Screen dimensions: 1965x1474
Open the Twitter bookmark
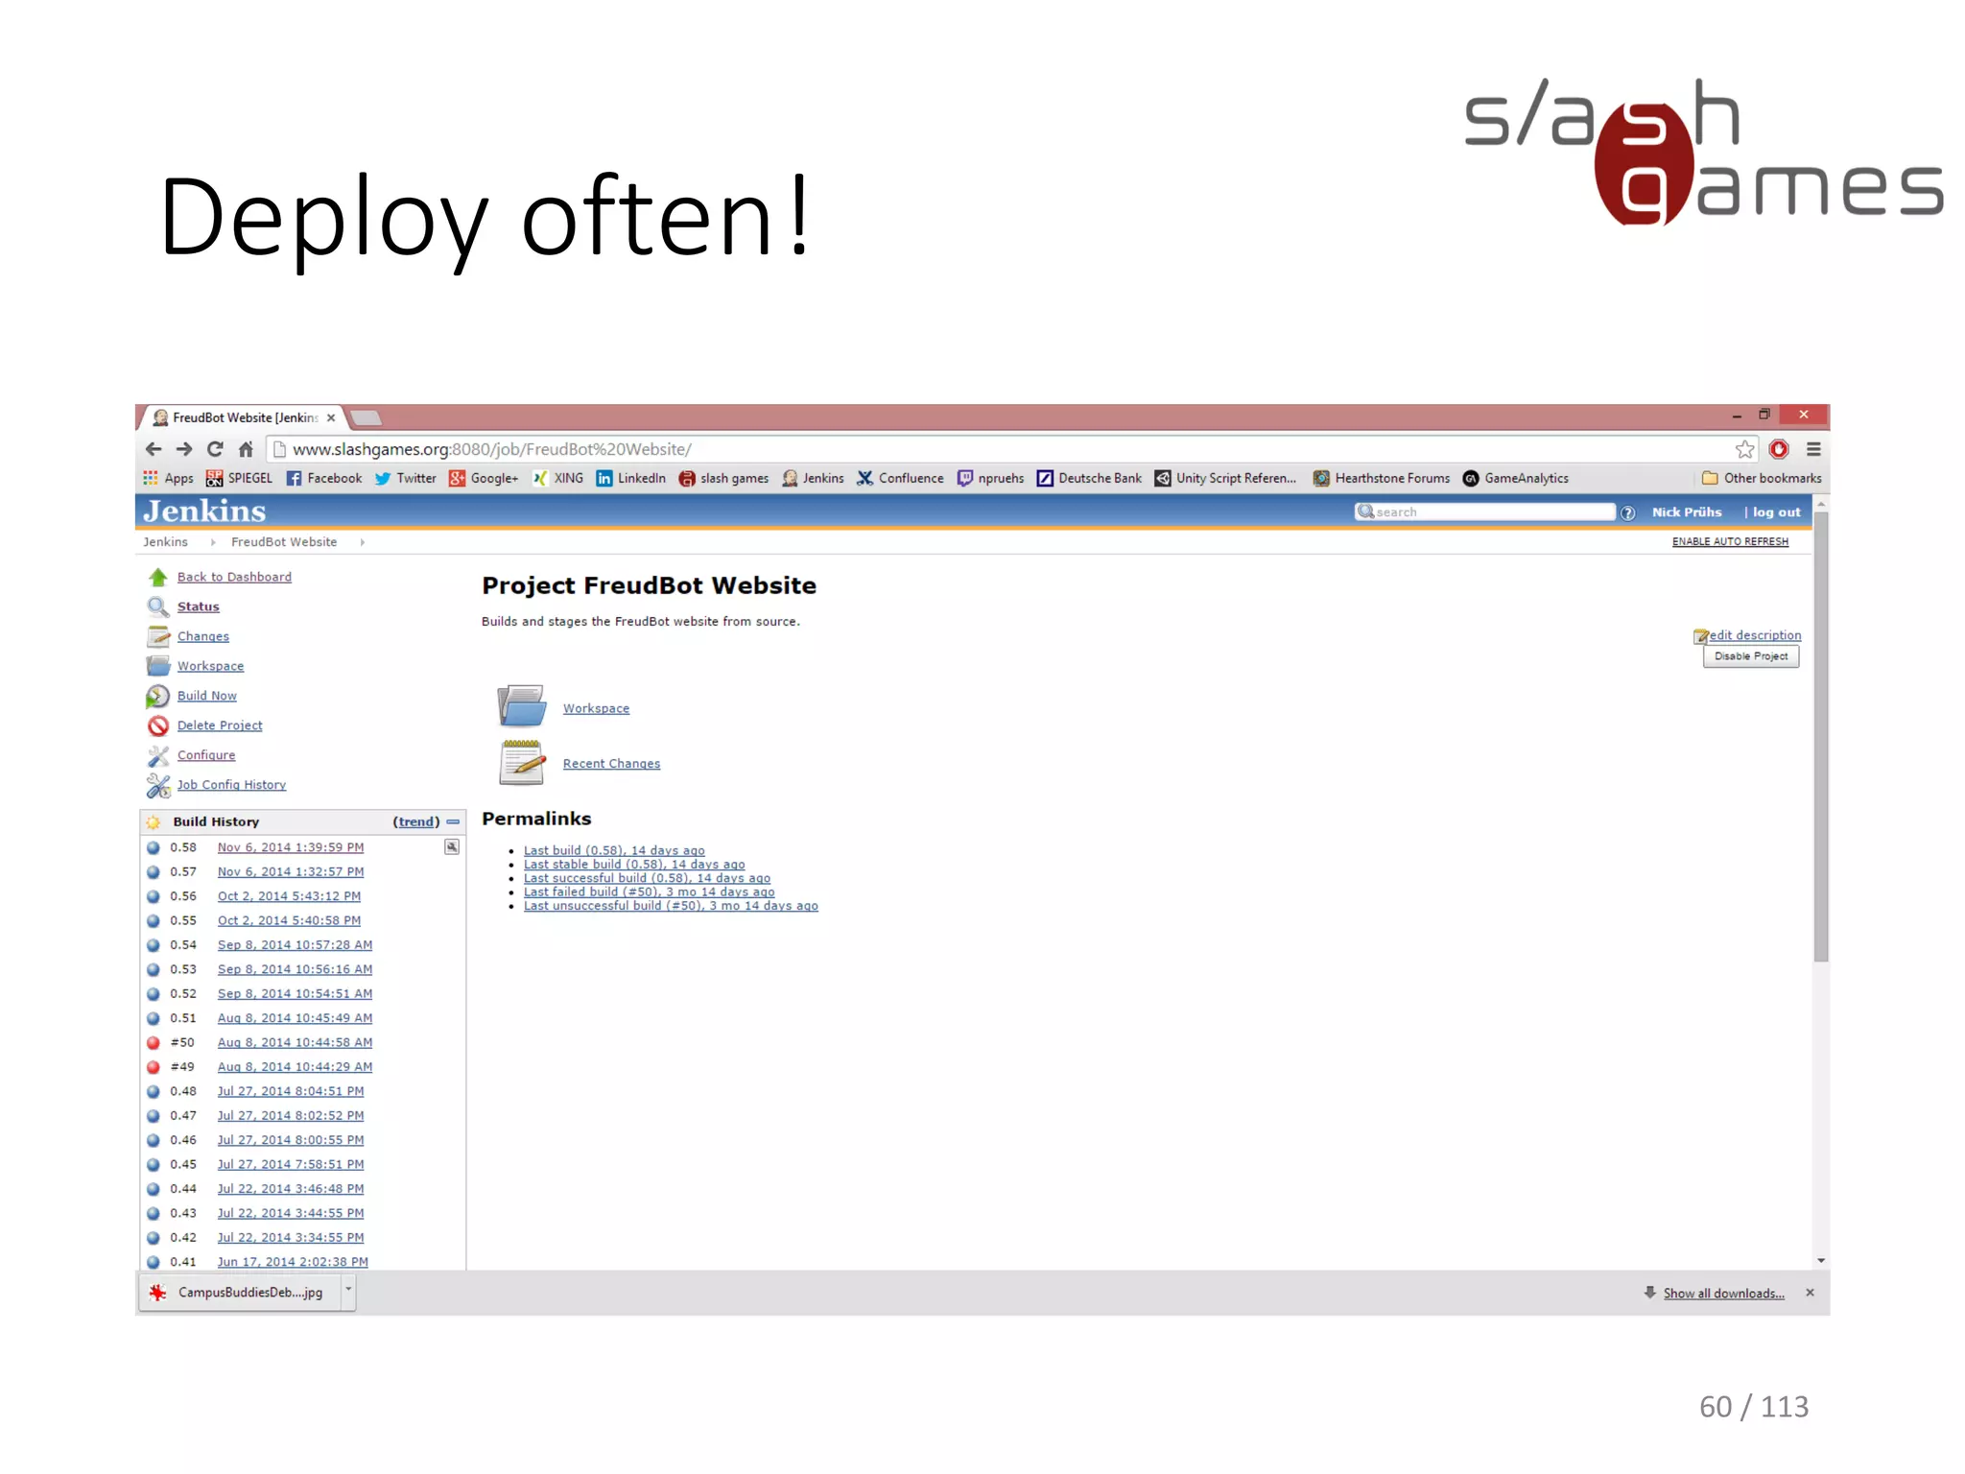tap(405, 478)
